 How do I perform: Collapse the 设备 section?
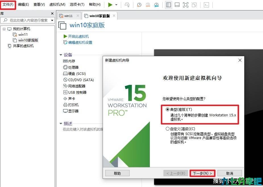61,55
